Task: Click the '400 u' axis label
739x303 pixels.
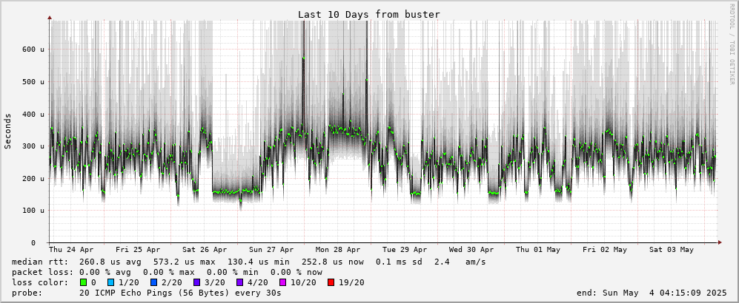Action: pyautogui.click(x=33, y=114)
